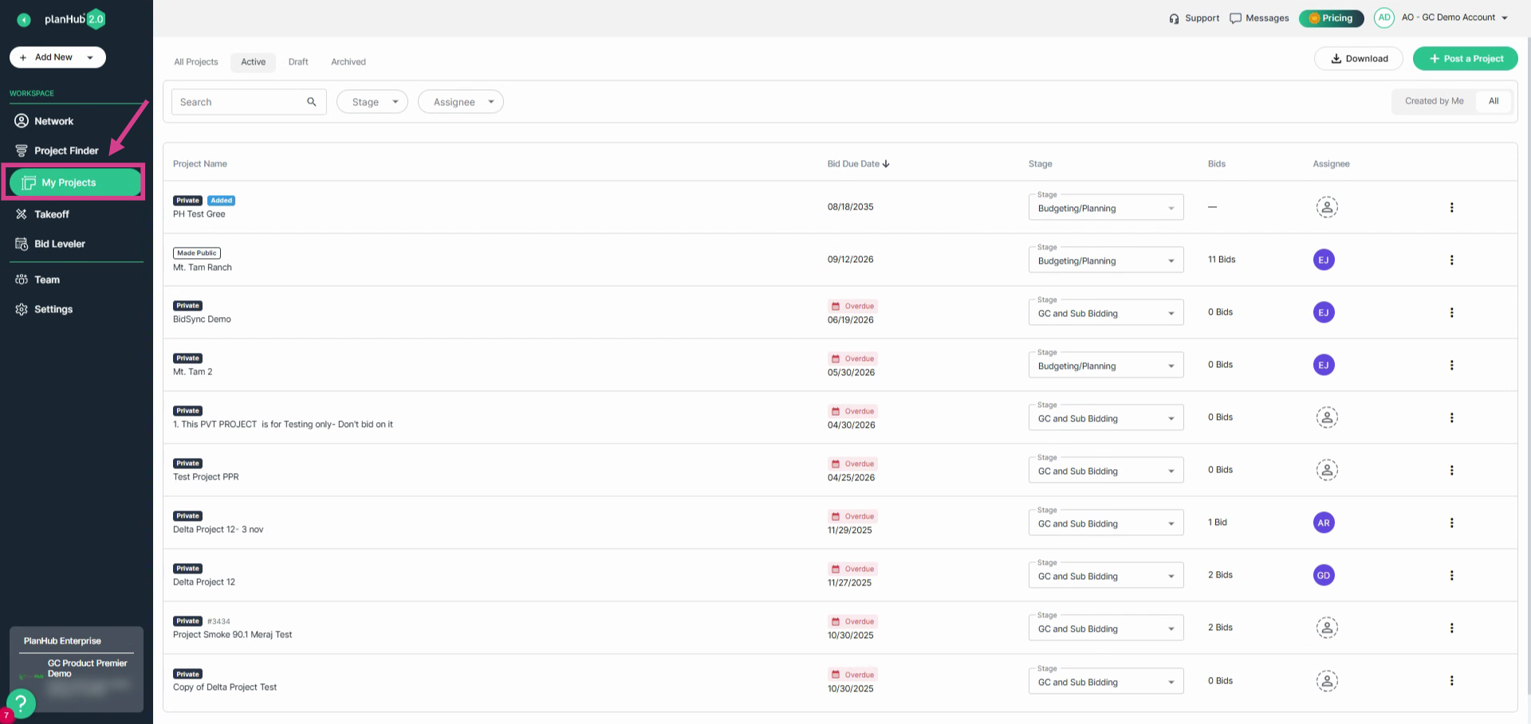Viewport: 1531px width, 724px height.
Task: Switch to the Archived tab
Action: pos(348,62)
